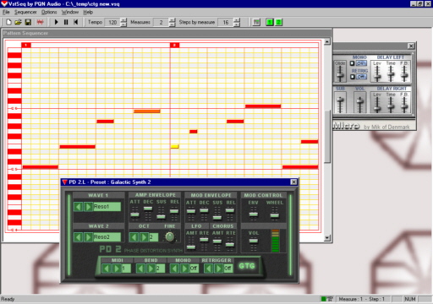Select previous Wave 2 waveform

click(78, 237)
